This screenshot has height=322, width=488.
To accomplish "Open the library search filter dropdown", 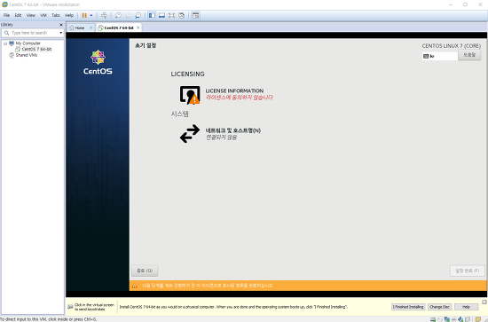I will point(60,33).
